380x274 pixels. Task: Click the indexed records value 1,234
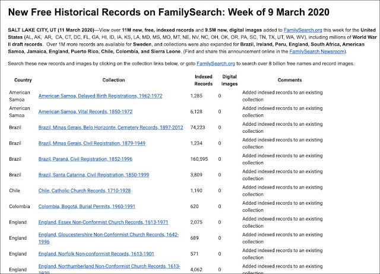[197, 143]
